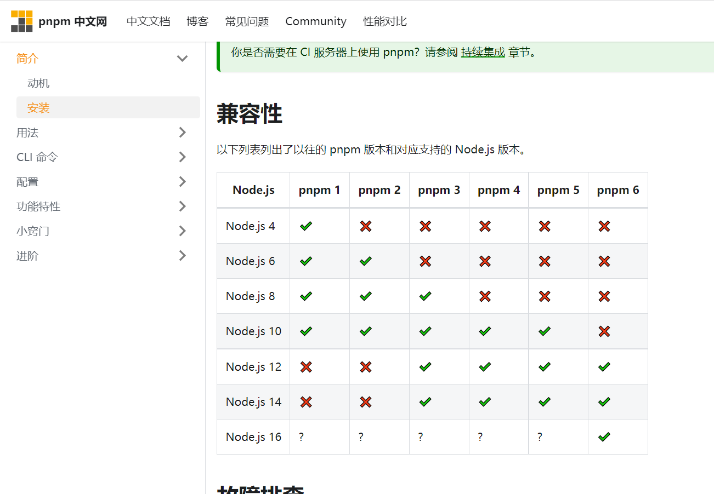
Task: Click the green checkmark for Node.js 16 pnpm 6
Action: [603, 436]
